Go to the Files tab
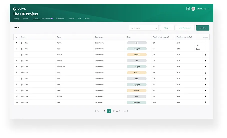The image size is (227, 138). (x=79, y=19)
